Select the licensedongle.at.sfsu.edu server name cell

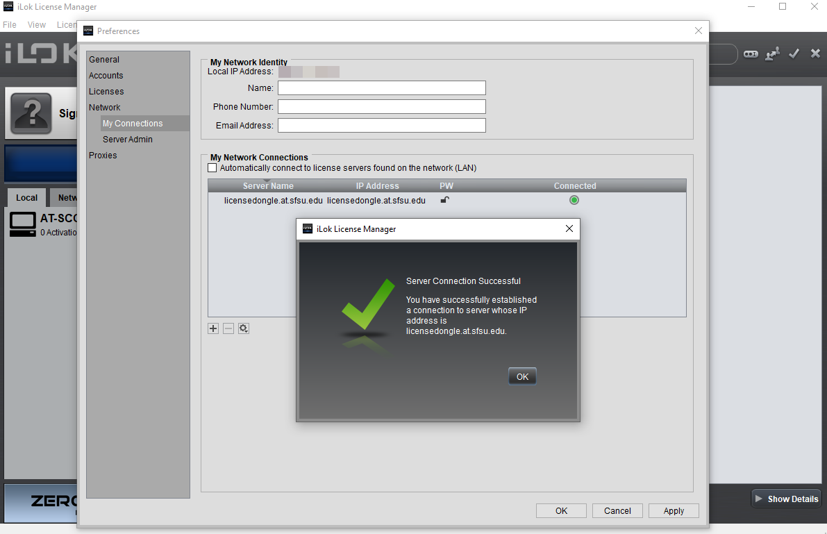point(273,201)
